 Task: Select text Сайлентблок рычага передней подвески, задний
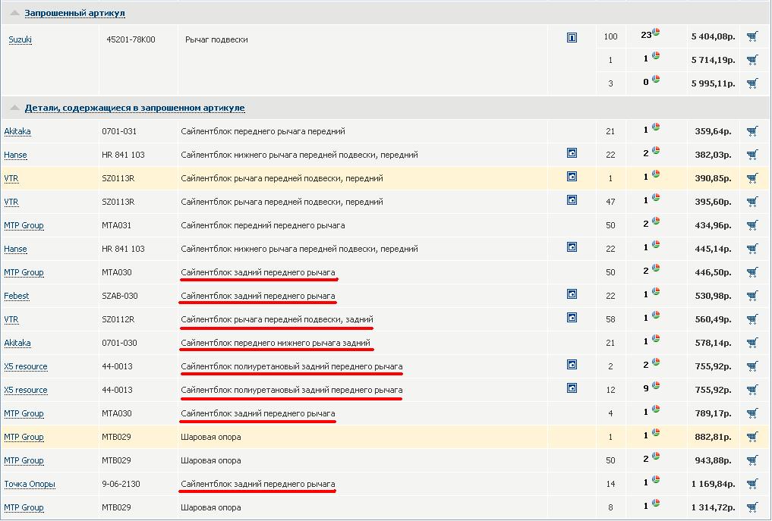277,320
